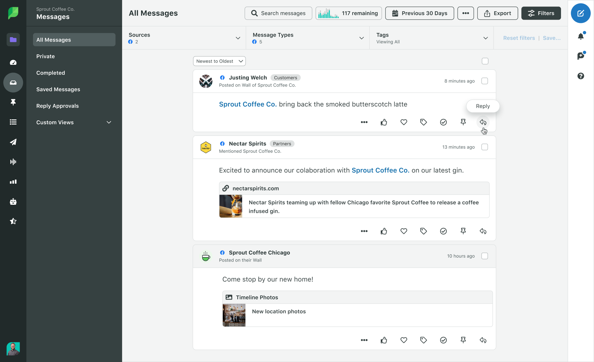Image resolution: width=594 pixels, height=362 pixels.
Task: Click the checkmark/complete icon on Justing Welch post
Action: (x=443, y=122)
